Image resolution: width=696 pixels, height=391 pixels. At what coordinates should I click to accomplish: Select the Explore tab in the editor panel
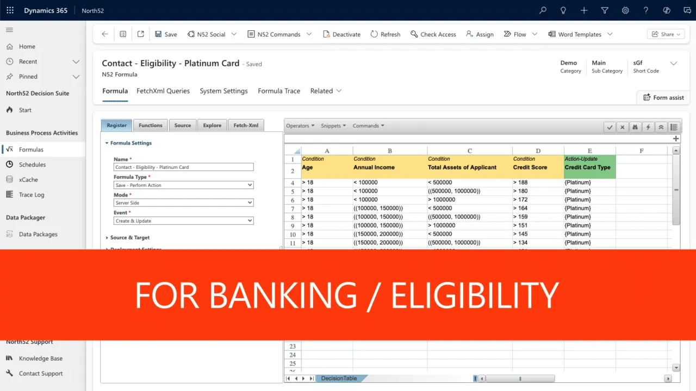click(x=212, y=125)
